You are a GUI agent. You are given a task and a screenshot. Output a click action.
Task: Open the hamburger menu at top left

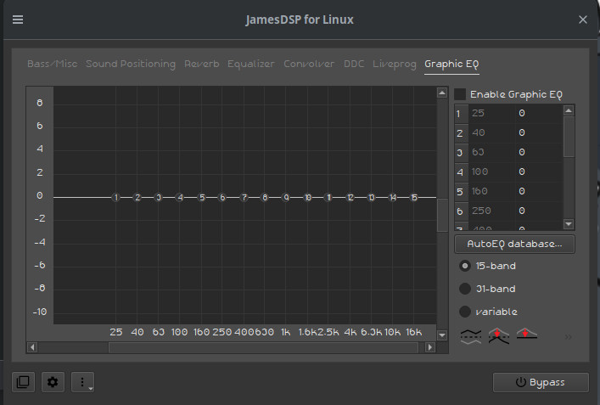[18, 20]
